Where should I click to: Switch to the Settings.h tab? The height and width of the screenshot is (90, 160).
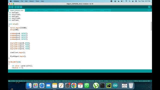tap(106, 10)
